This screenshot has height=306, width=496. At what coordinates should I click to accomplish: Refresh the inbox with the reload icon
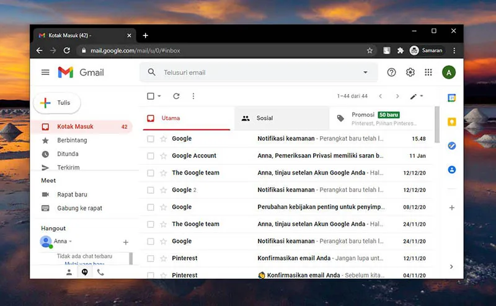coord(176,96)
